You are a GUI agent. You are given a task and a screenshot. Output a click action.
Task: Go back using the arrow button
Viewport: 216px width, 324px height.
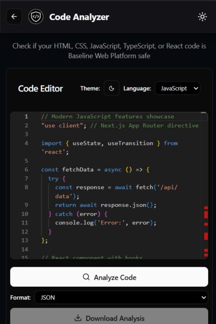click(14, 16)
